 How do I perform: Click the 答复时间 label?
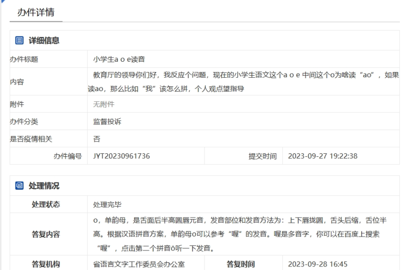click(241, 264)
